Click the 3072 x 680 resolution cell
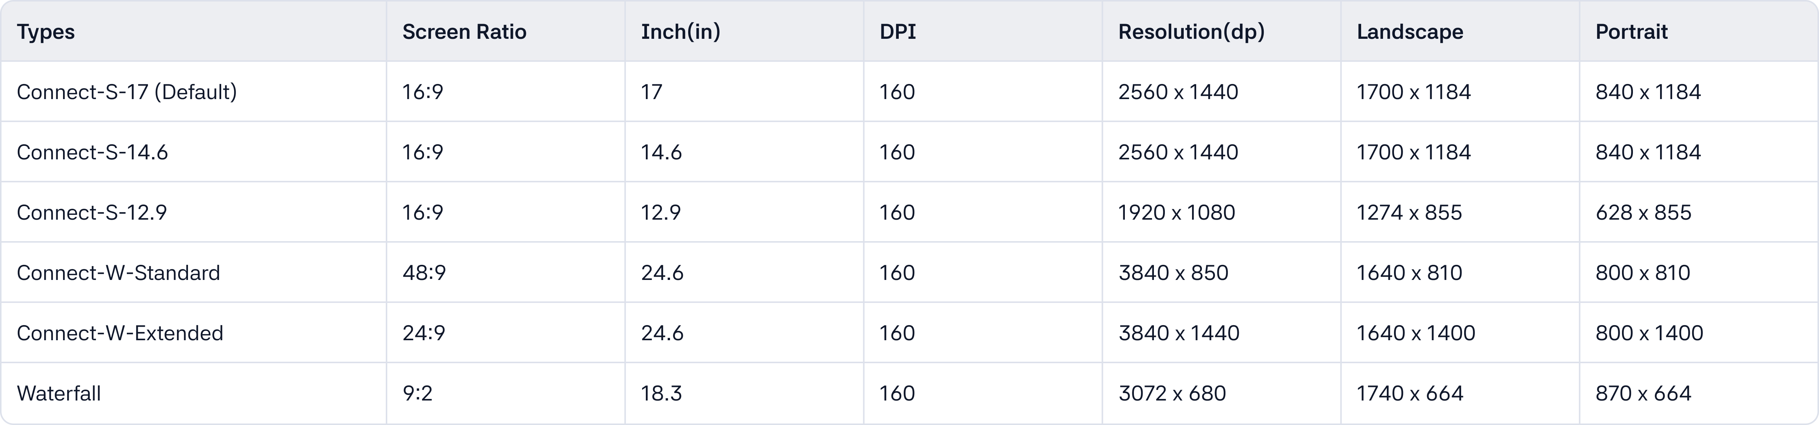 coord(1172,393)
